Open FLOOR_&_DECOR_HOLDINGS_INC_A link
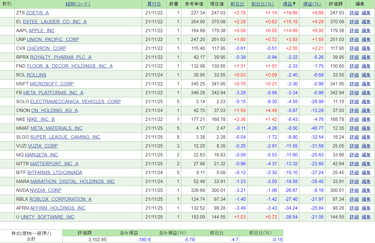This screenshot has height=243, width=375. coord(70,66)
